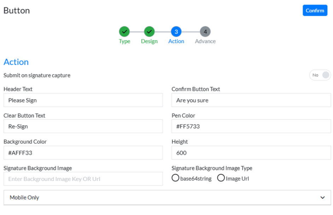Image resolution: width=333 pixels, height=215 pixels.
Task: Select the Image Url radio option
Action: pos(221,178)
